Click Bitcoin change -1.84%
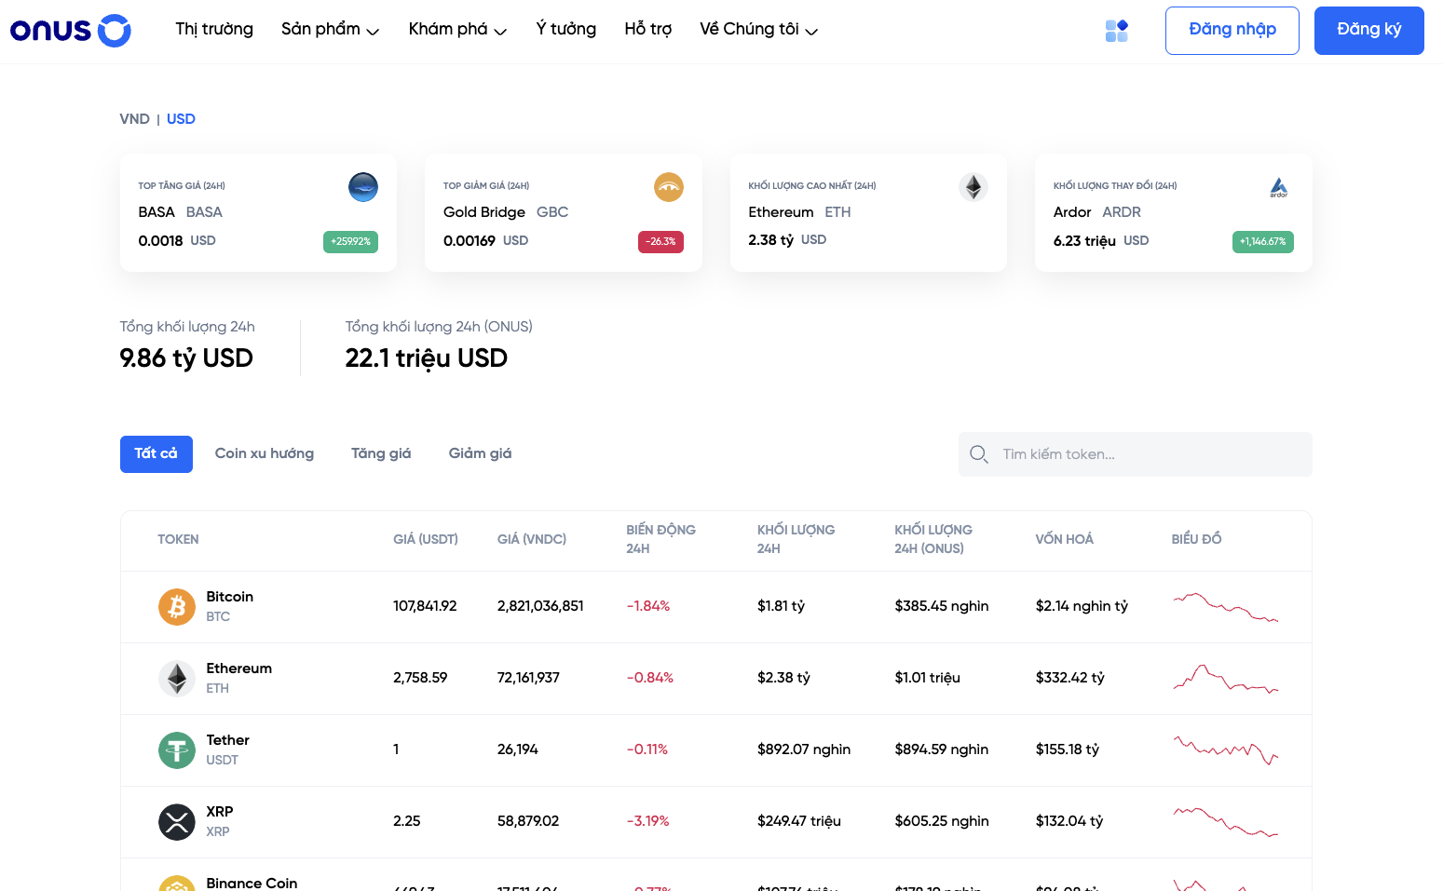This screenshot has height=891, width=1443. coord(648,606)
